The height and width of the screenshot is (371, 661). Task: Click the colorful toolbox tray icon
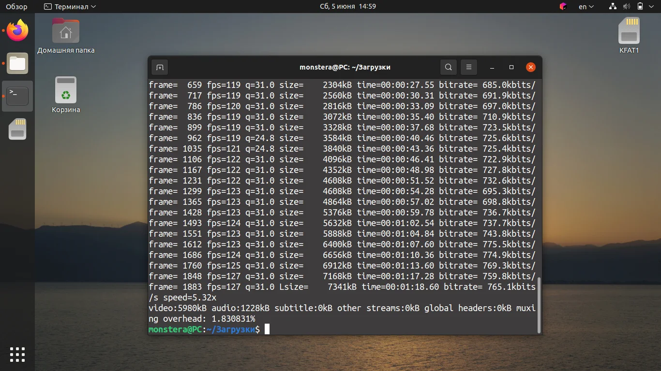point(562,6)
